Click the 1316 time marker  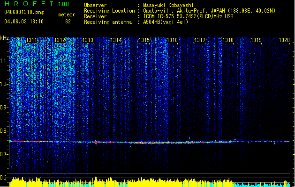[172, 40]
